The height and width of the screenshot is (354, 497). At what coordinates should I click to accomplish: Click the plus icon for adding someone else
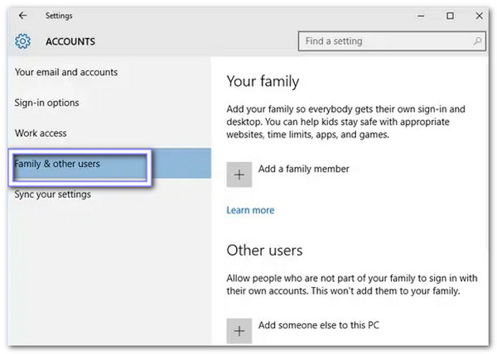tap(239, 330)
